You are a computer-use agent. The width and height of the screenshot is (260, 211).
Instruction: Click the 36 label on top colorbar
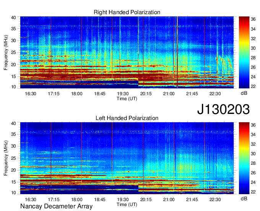tap(253, 19)
